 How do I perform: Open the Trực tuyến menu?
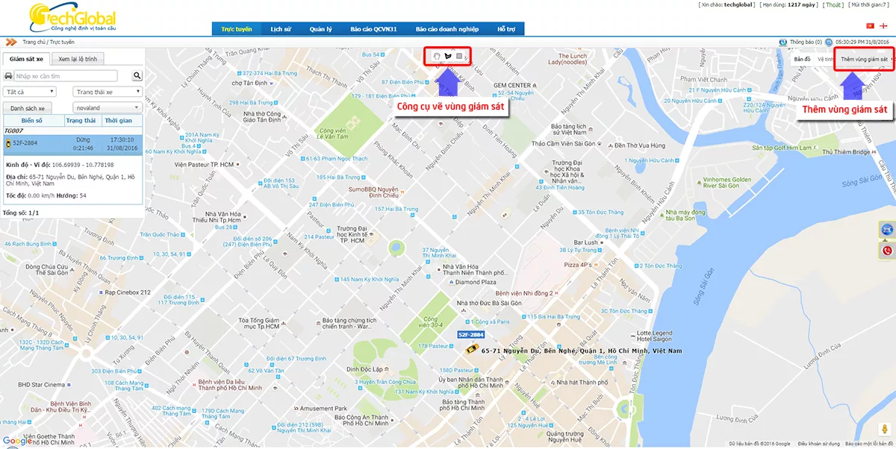click(237, 29)
